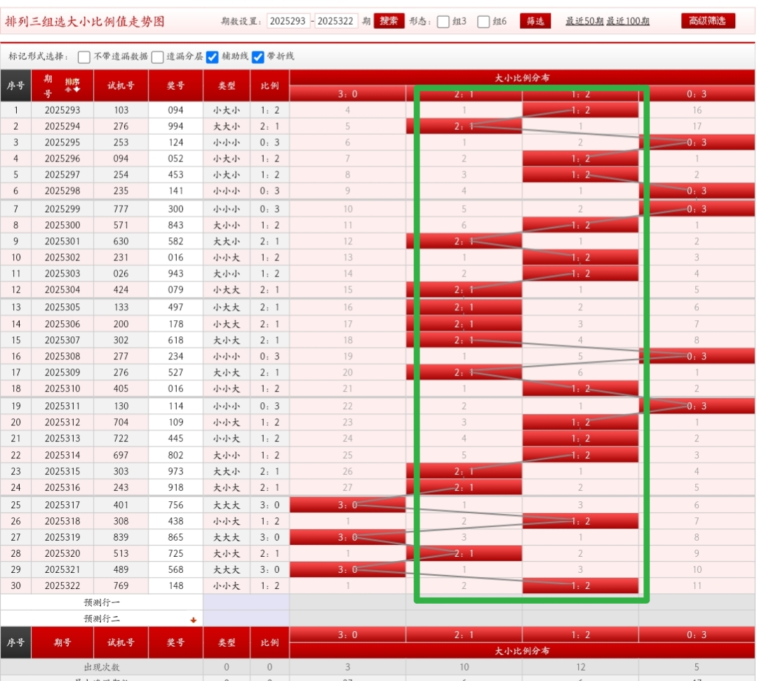Uncheck the 辅助线 checkbox
Screen dimensions: 757x681
point(213,57)
